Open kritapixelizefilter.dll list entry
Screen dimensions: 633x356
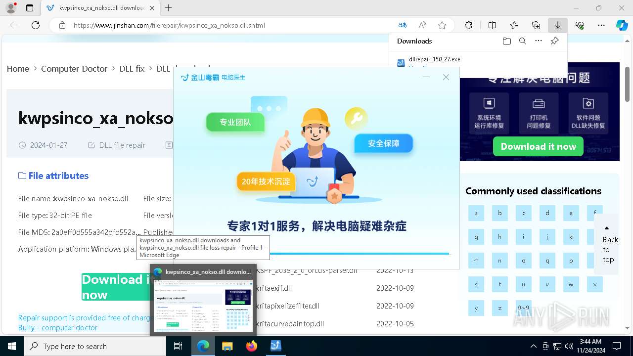287,306
